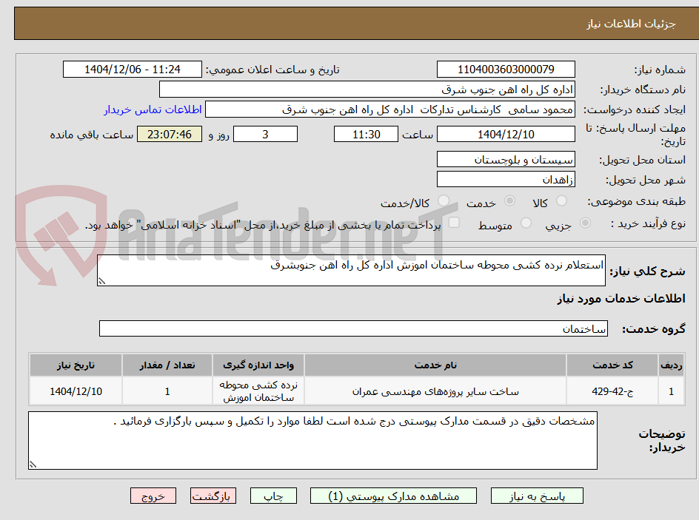Image resolution: width=699 pixels, height=520 pixels.
Task: Select the خدمت radio button
Action: pyautogui.click(x=509, y=200)
